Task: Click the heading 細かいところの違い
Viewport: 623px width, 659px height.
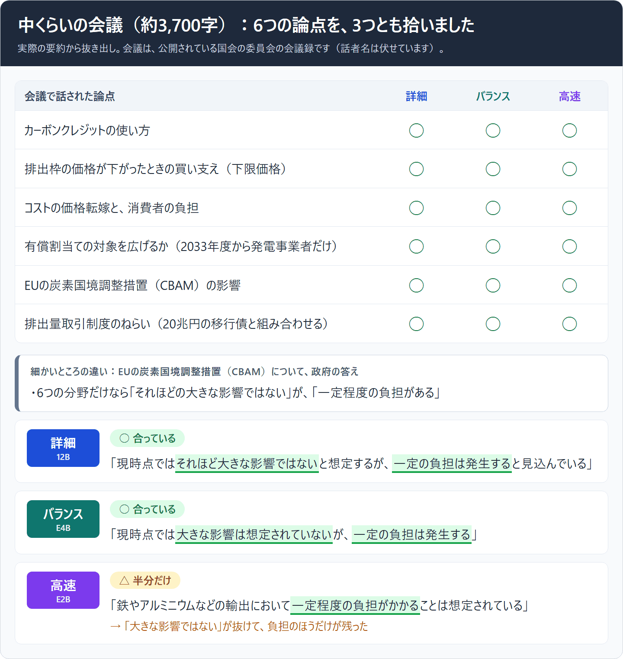Action: (x=69, y=371)
